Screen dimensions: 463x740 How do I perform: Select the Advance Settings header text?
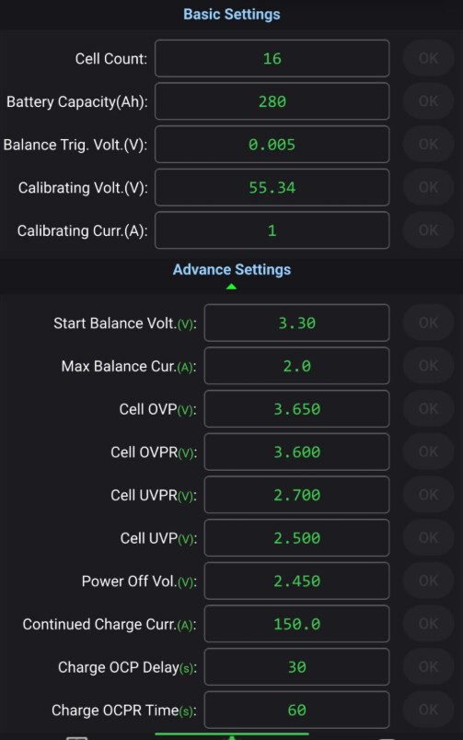click(232, 269)
